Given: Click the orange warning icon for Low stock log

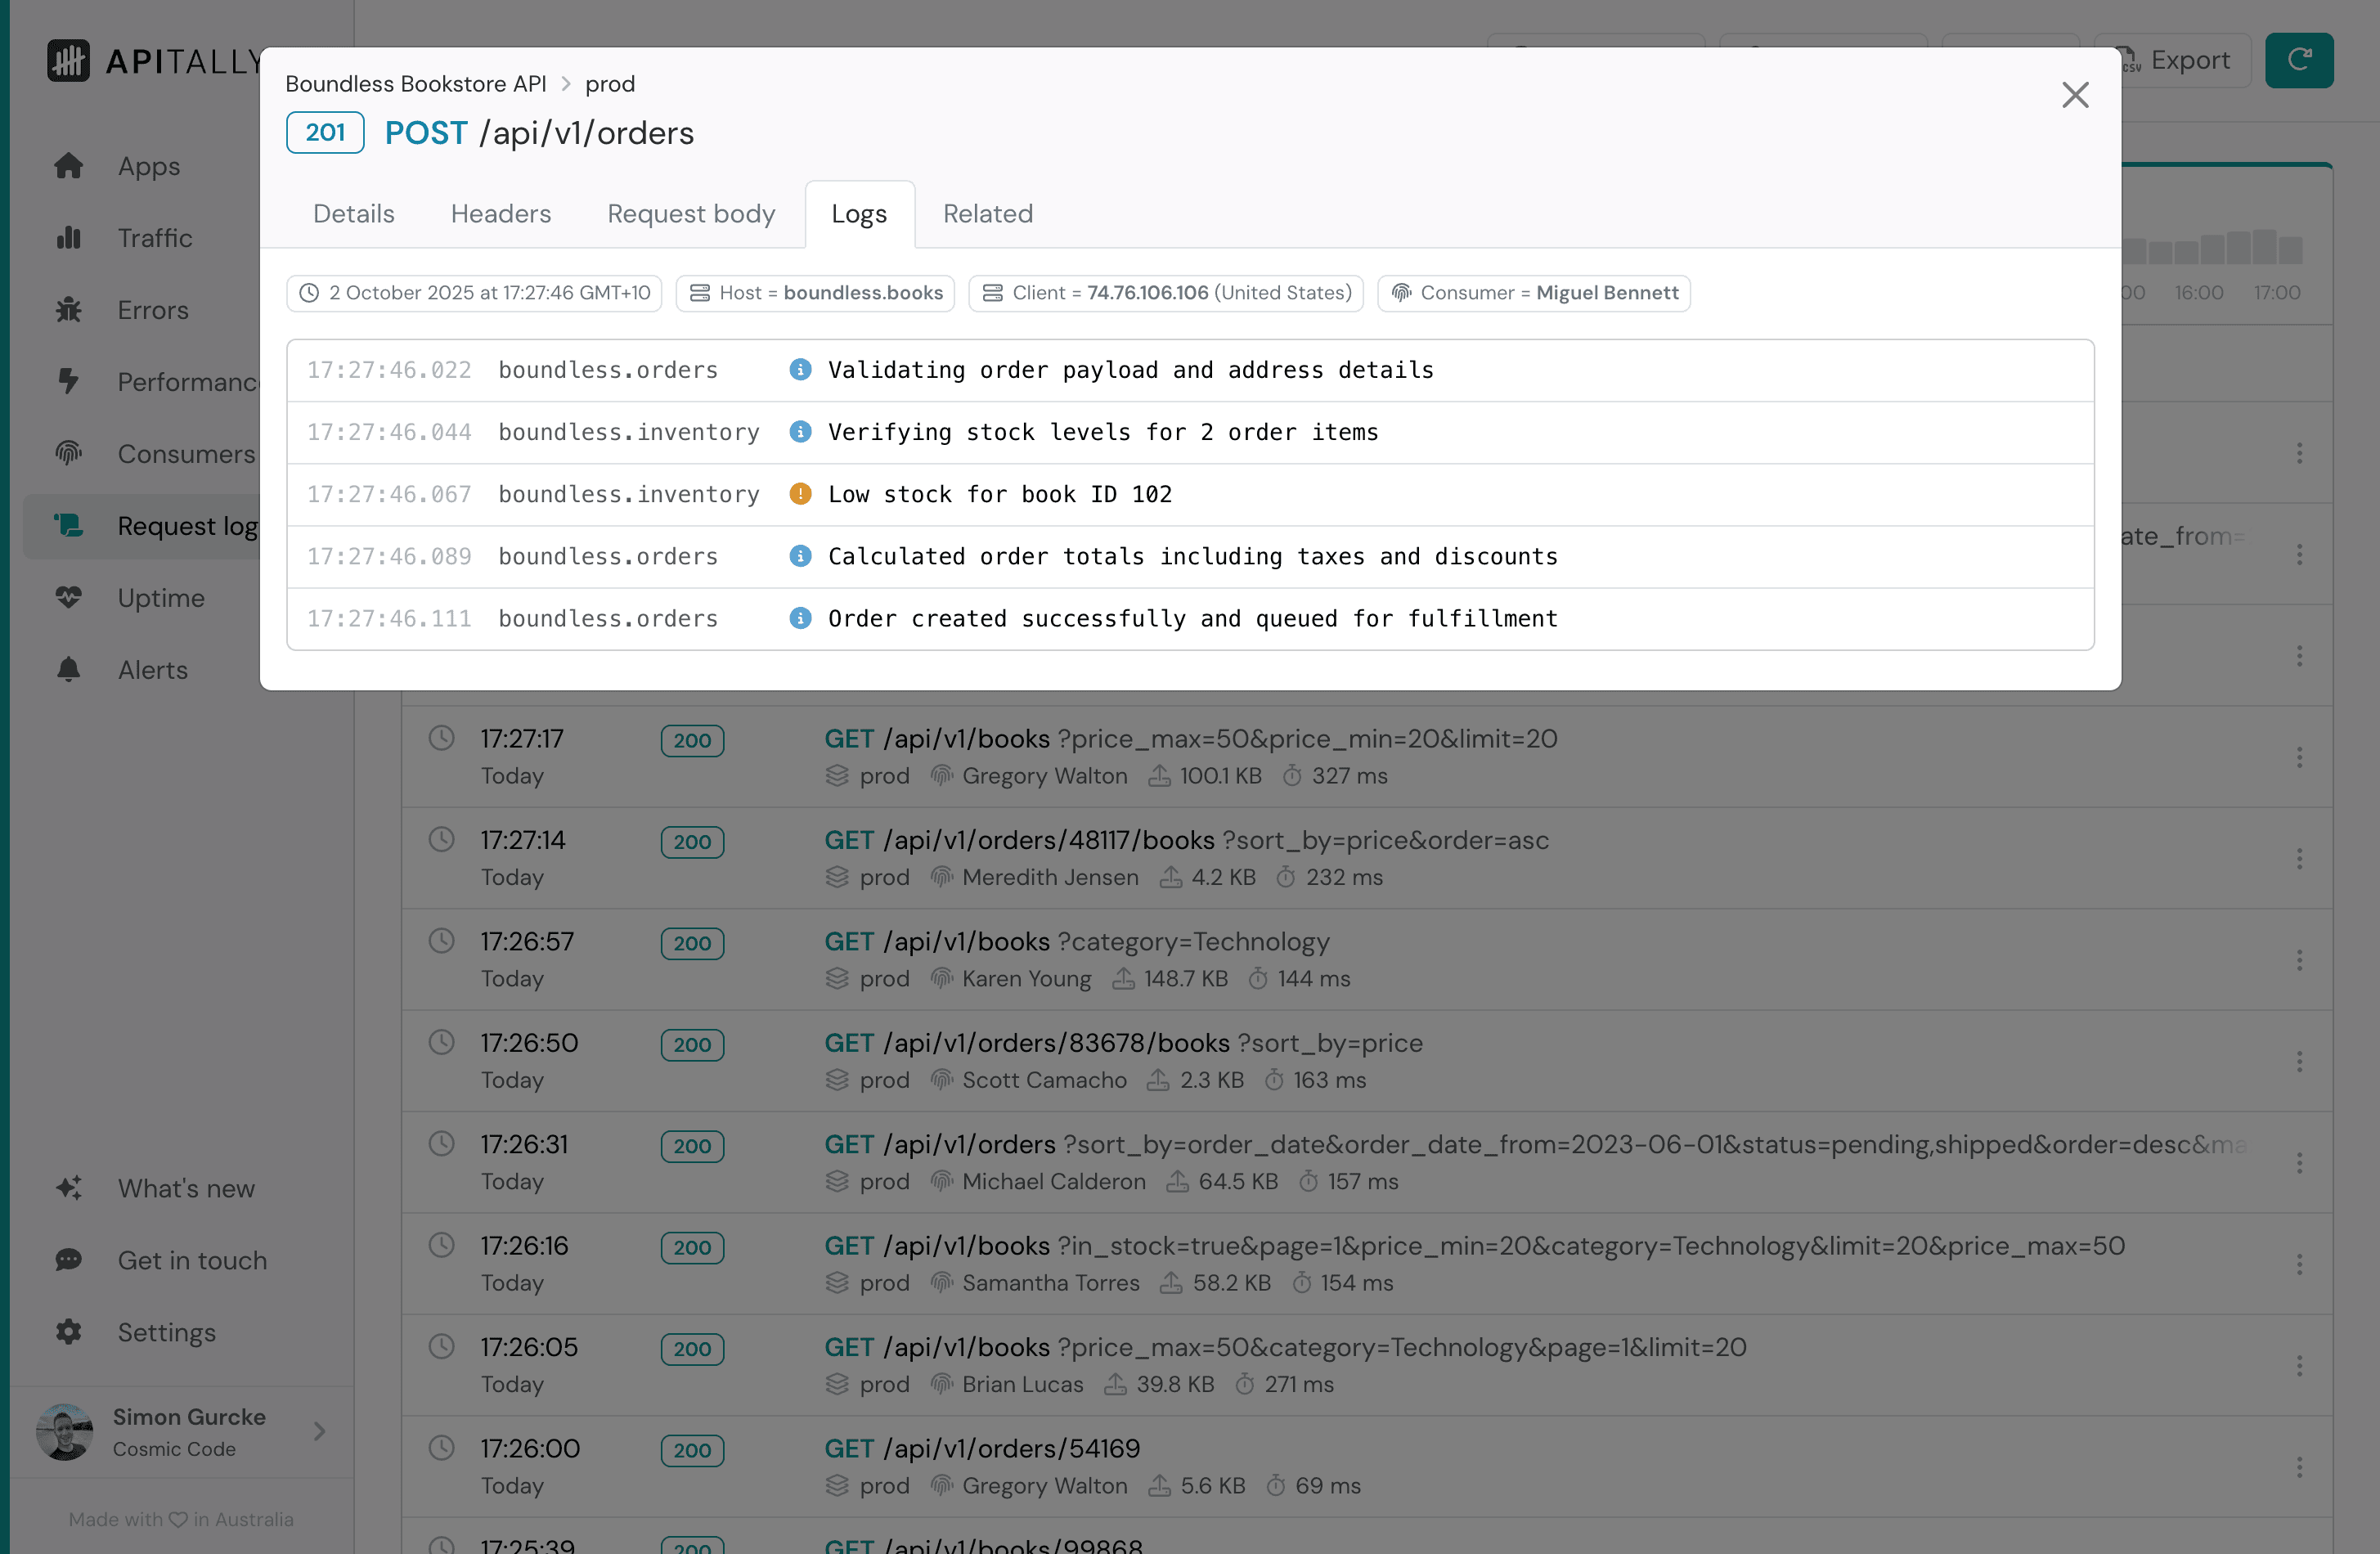Looking at the screenshot, I should [x=800, y=494].
